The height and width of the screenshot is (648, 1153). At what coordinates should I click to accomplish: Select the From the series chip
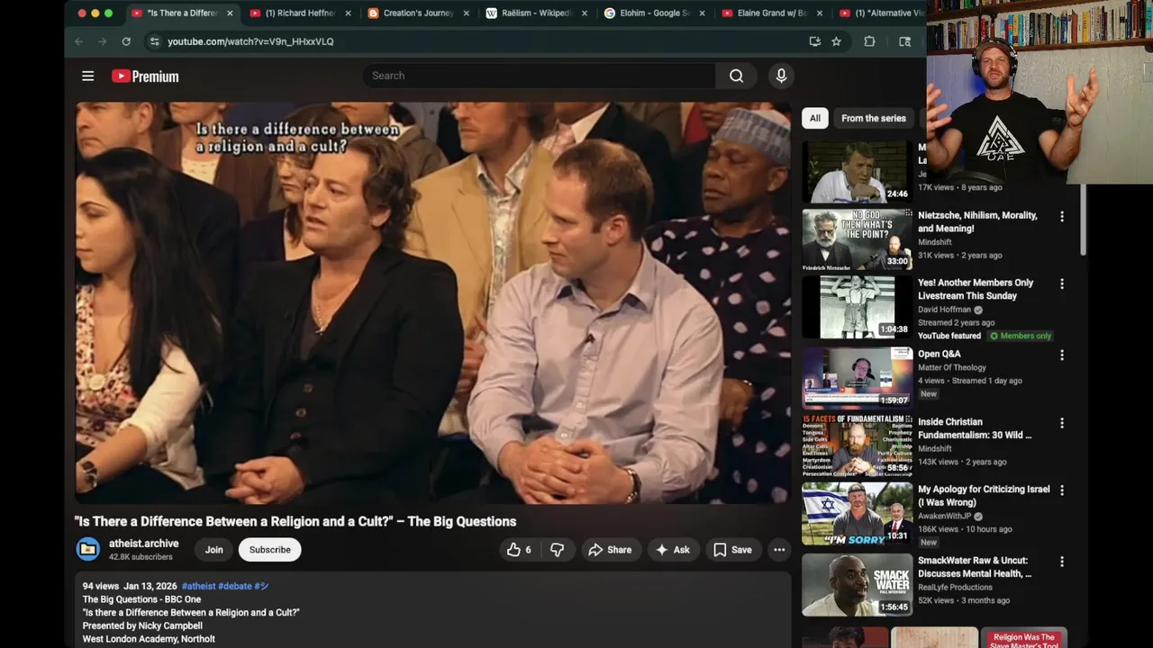click(873, 118)
